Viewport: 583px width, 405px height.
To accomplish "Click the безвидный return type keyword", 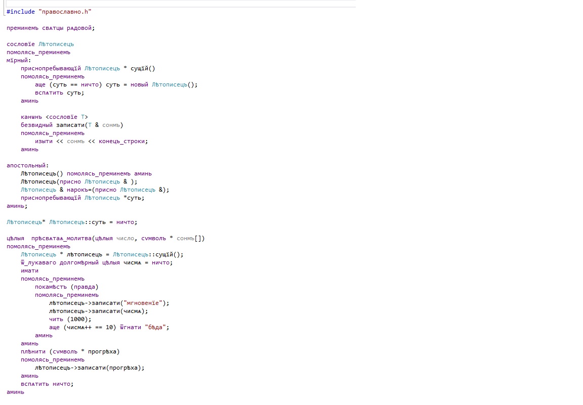I will (38, 125).
